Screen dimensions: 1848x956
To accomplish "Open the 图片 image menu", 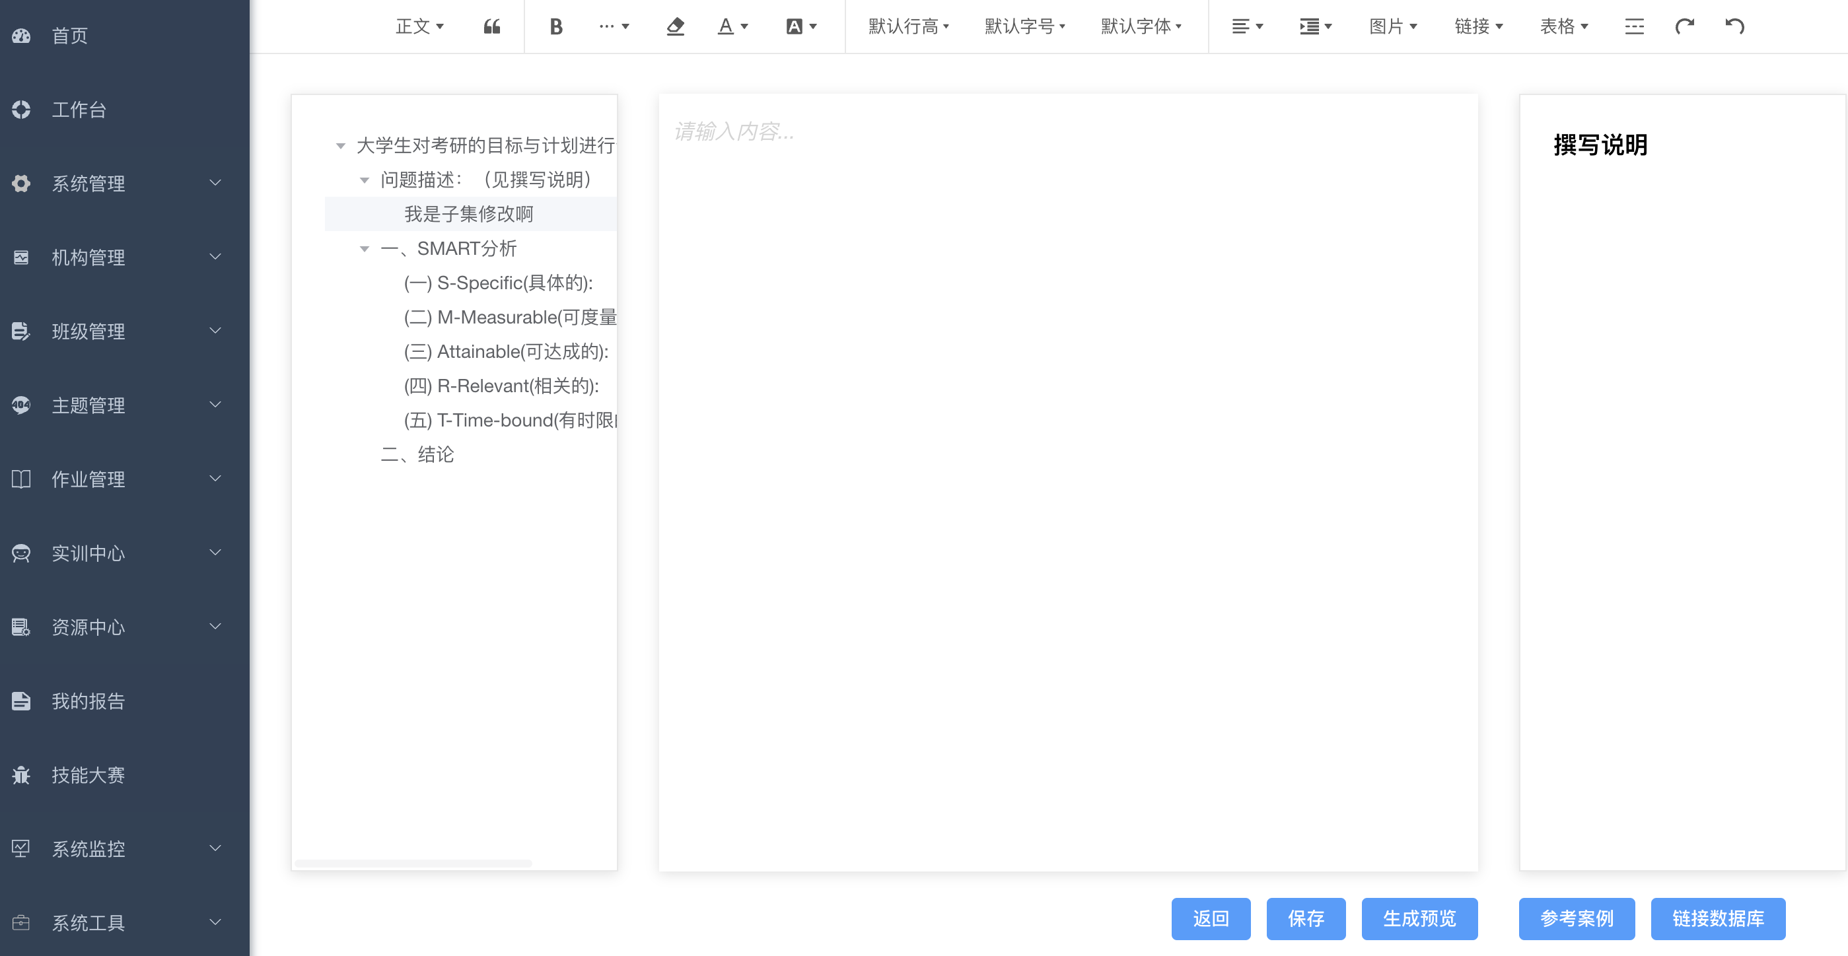I will [1393, 26].
